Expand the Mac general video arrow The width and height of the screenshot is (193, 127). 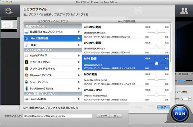[x=79, y=39]
